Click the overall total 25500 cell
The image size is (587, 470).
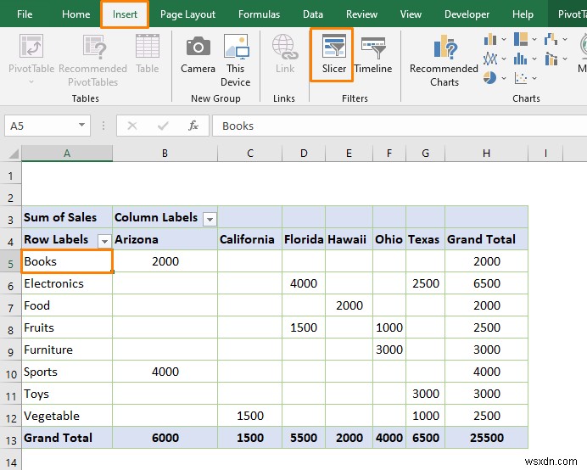[486, 438]
